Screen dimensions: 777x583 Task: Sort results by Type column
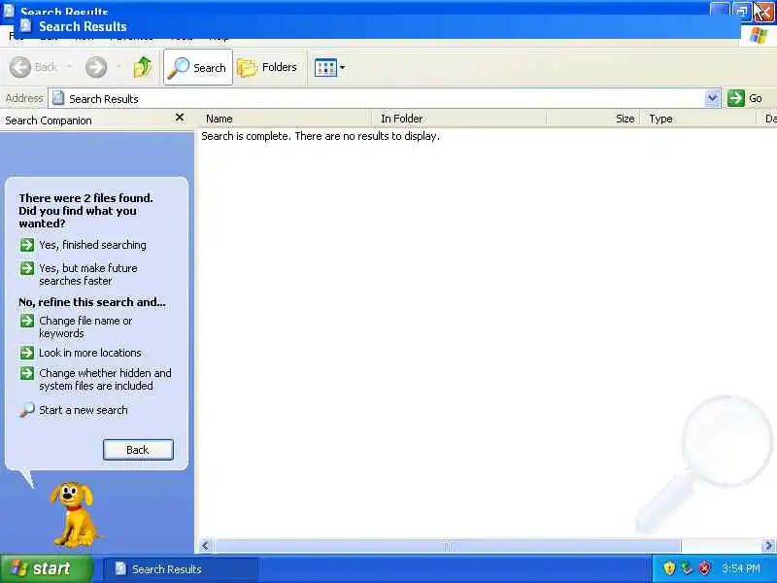(x=698, y=119)
